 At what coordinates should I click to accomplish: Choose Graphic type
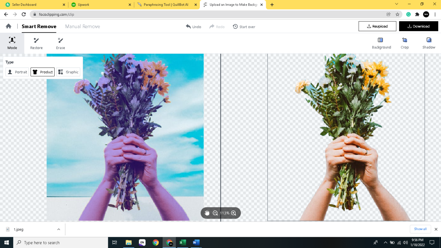(x=68, y=72)
